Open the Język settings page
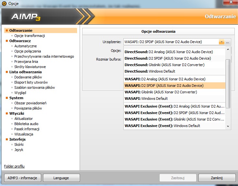 (19, 150)
